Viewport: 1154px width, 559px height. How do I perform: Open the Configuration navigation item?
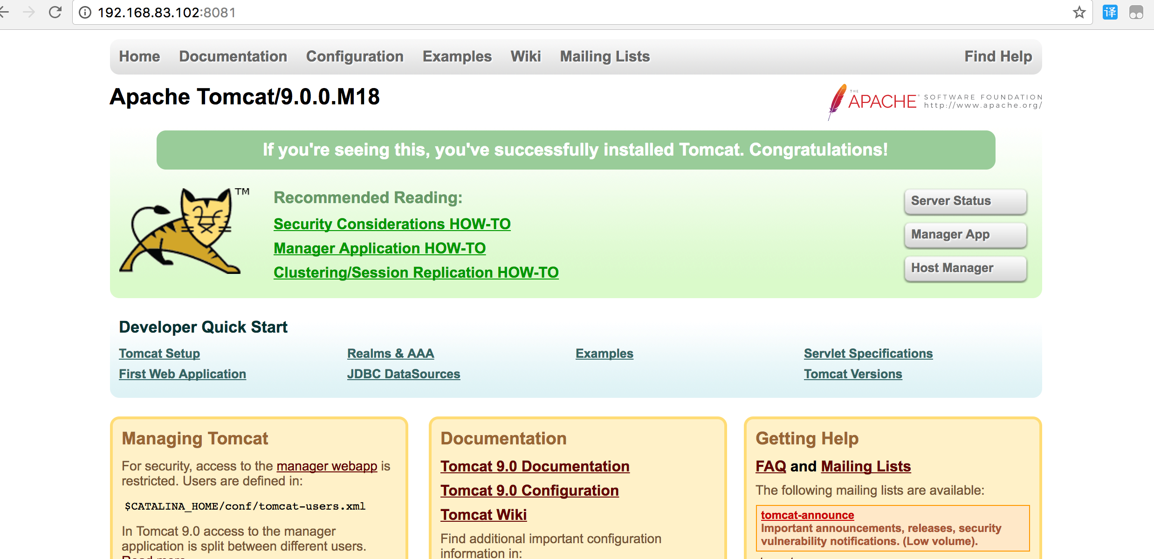pos(355,56)
